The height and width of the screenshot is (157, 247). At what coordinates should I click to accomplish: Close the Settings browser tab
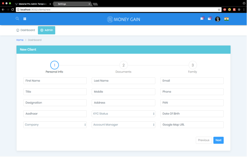click(x=89, y=4)
